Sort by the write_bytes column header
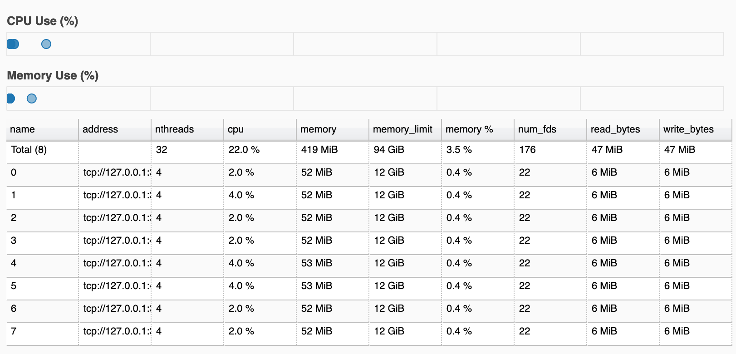Image resolution: width=736 pixels, height=354 pixels. (688, 129)
